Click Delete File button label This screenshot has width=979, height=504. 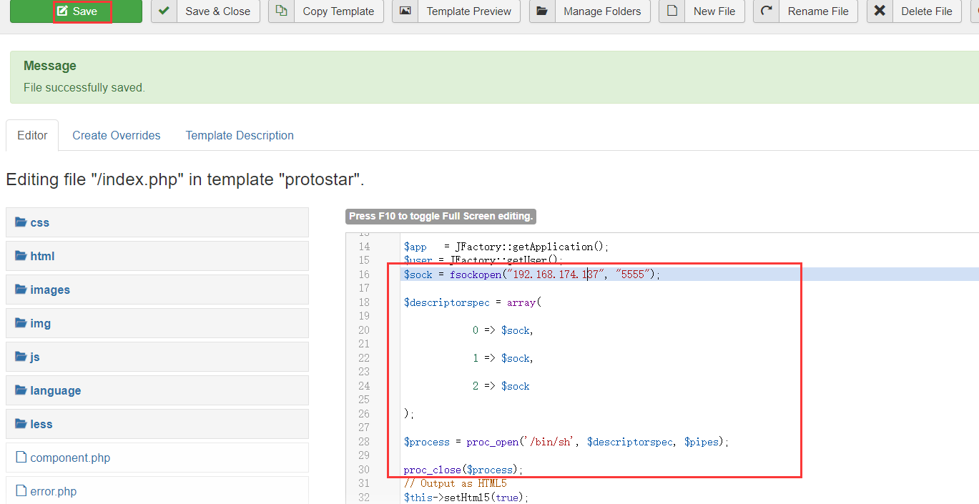[927, 11]
